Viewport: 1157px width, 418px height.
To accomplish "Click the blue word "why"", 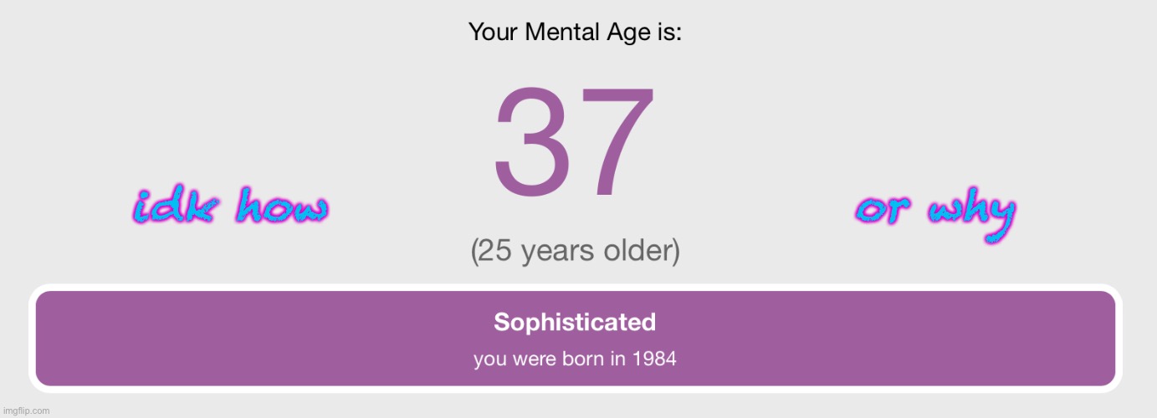I will tap(972, 214).
